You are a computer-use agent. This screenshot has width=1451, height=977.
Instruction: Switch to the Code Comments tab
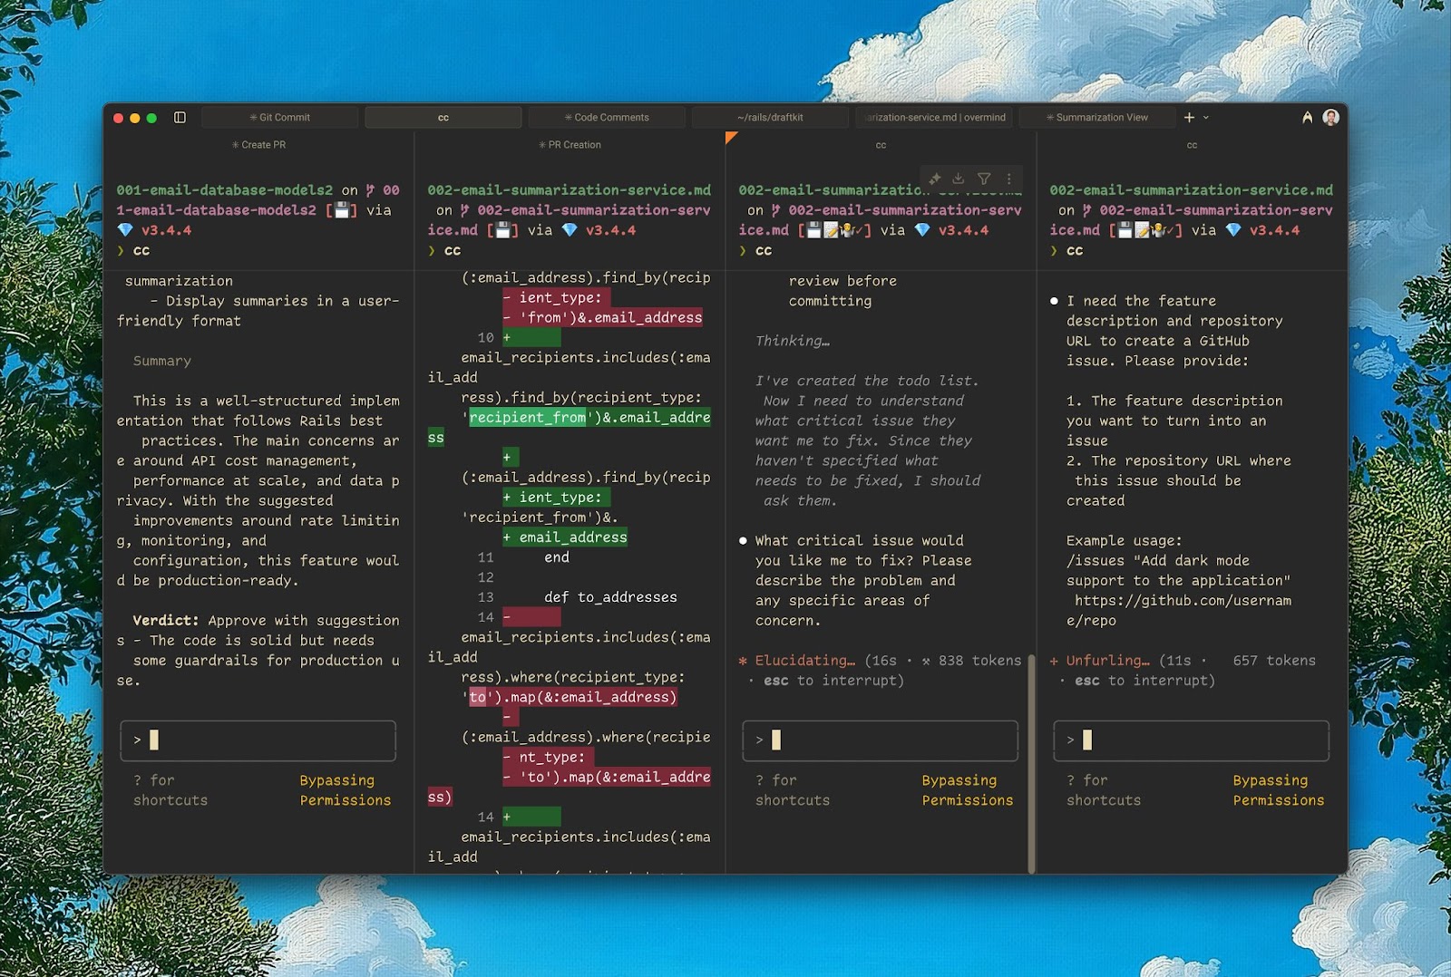point(607,117)
